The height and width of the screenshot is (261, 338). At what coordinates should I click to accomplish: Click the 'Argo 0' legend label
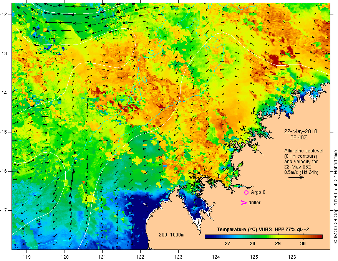pos(258,192)
